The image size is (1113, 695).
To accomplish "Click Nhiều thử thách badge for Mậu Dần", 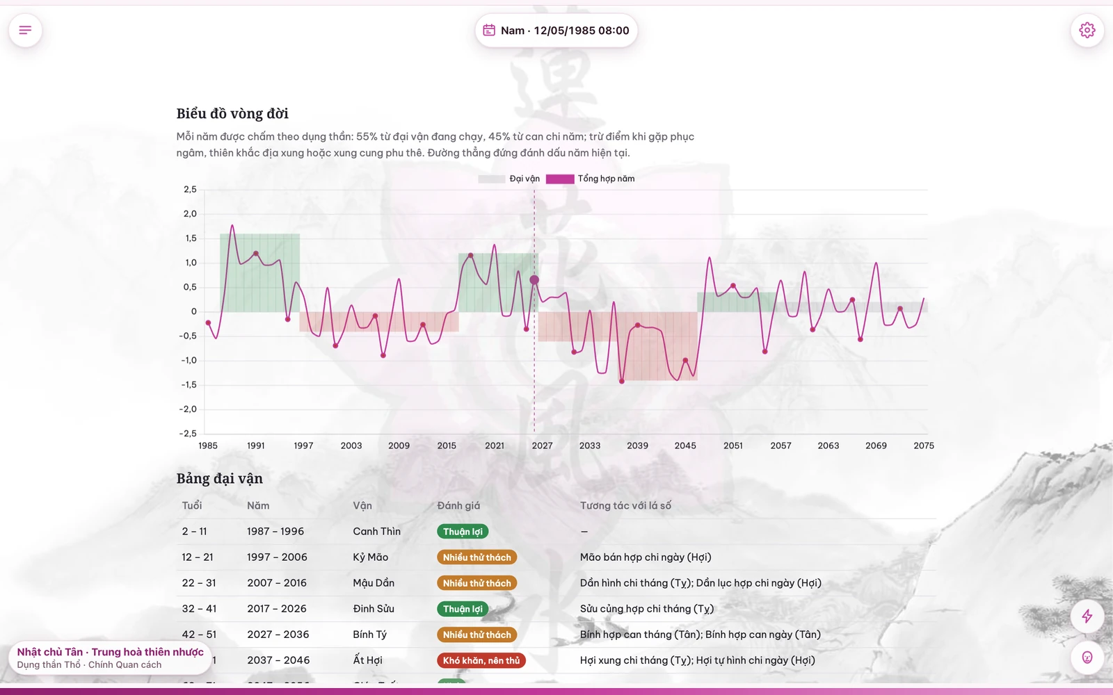I will click(x=477, y=583).
